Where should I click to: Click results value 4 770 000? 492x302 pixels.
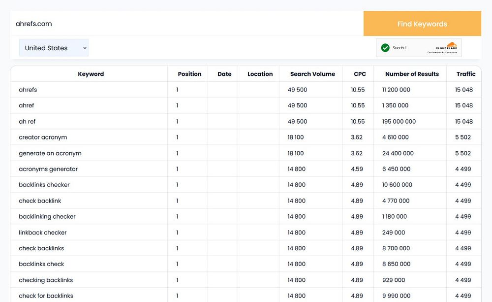396,201
